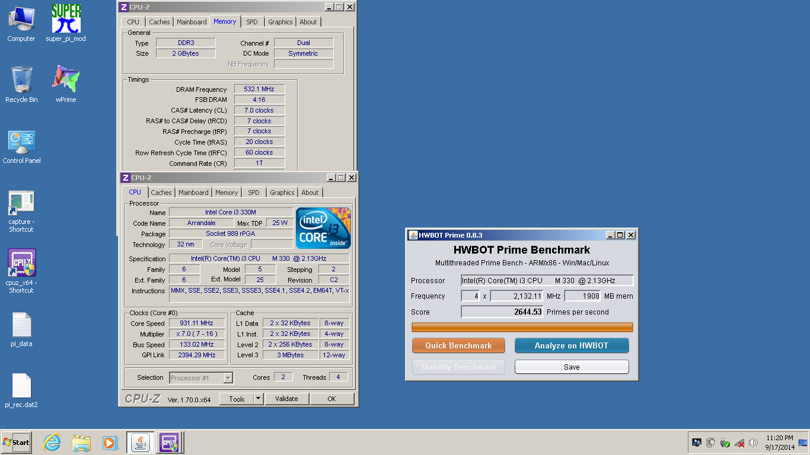
Task: Click the Start button
Action: [16, 443]
